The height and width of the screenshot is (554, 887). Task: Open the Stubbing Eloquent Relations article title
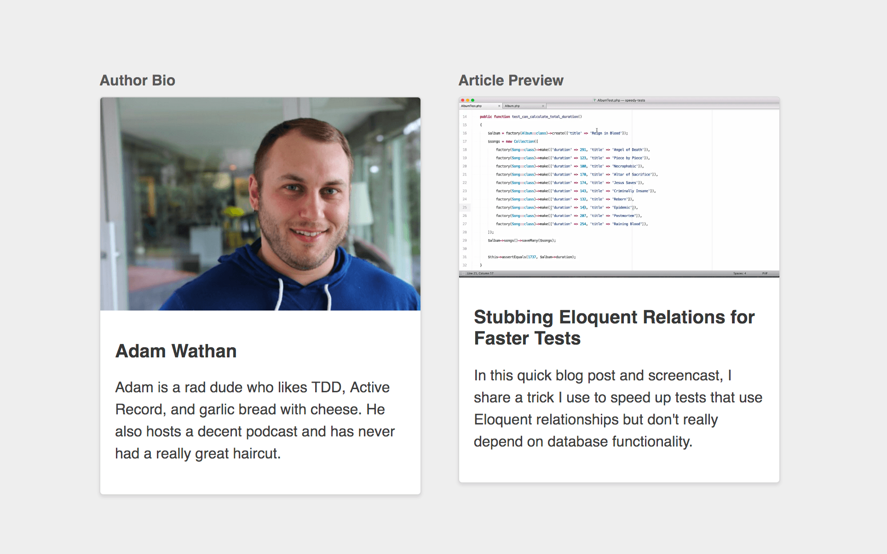coord(614,328)
